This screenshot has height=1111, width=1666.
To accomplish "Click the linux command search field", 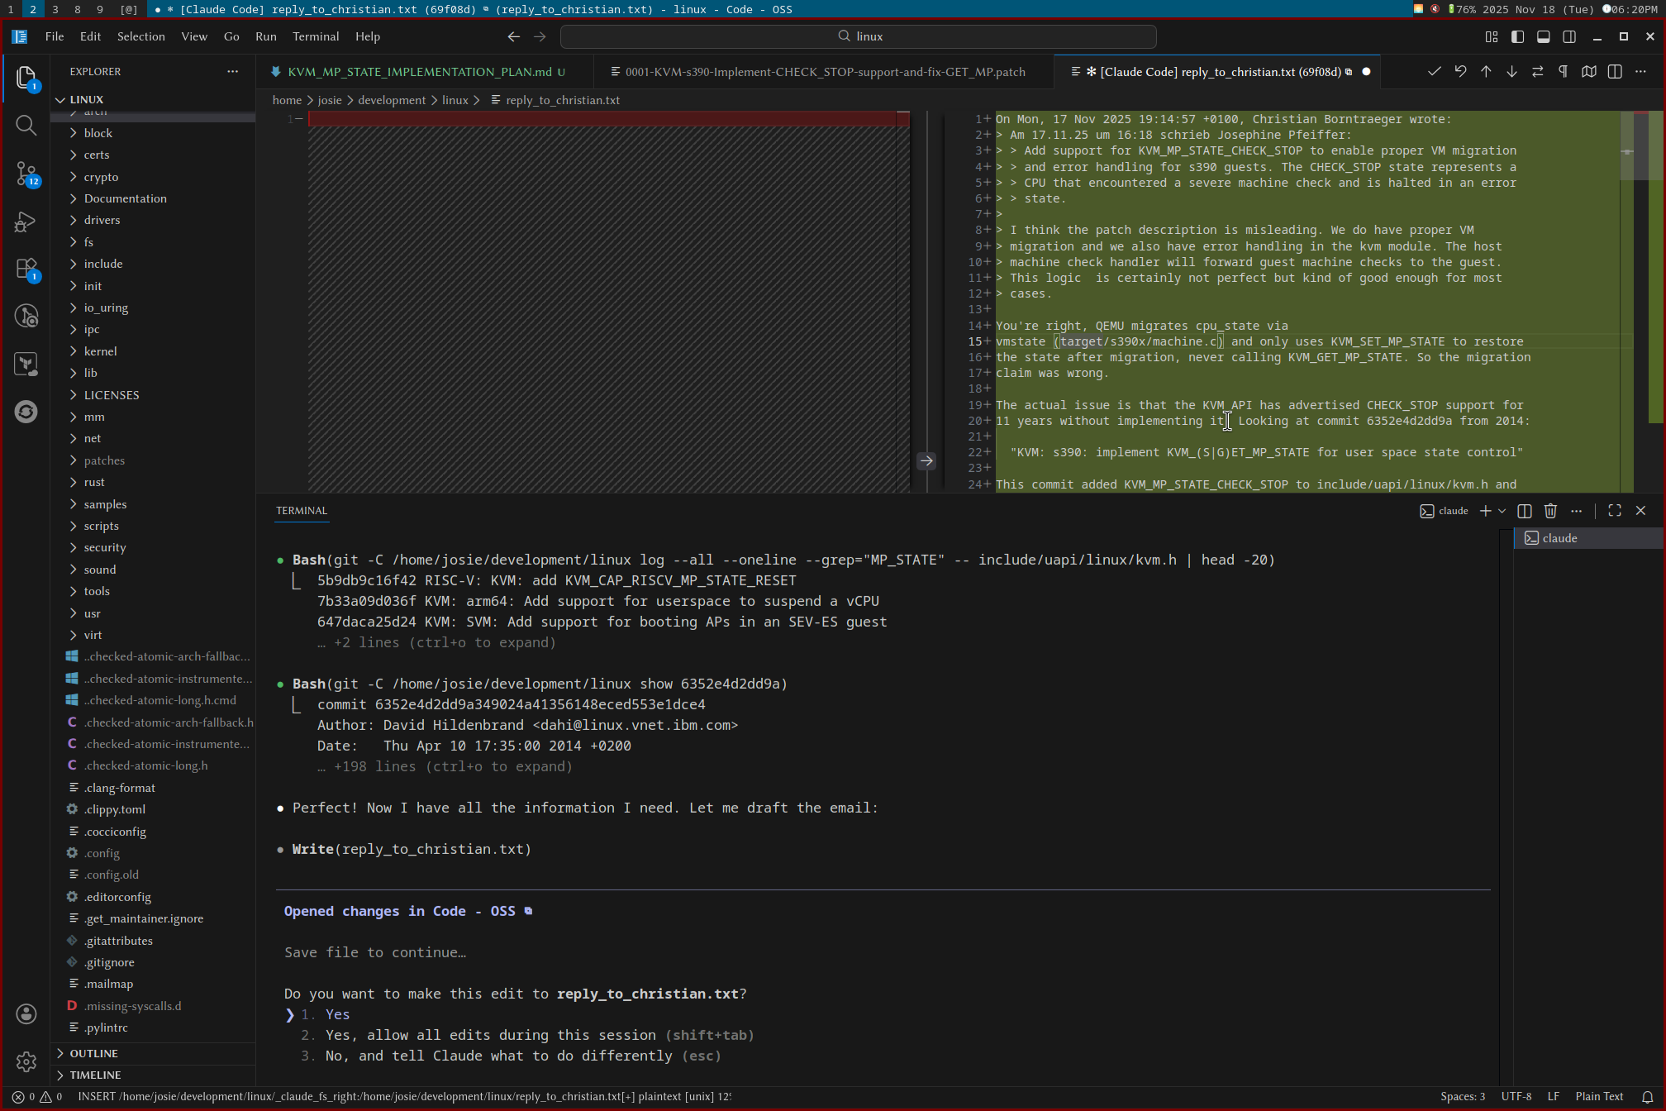I will [x=858, y=36].
